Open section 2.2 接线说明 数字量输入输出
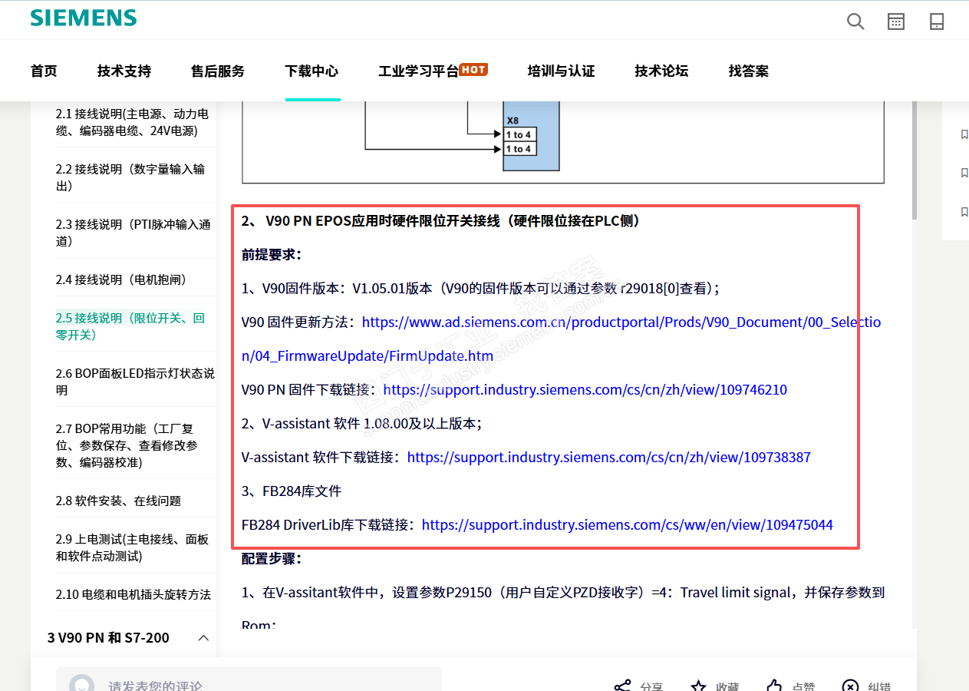Image resolution: width=969 pixels, height=691 pixels. (130, 177)
